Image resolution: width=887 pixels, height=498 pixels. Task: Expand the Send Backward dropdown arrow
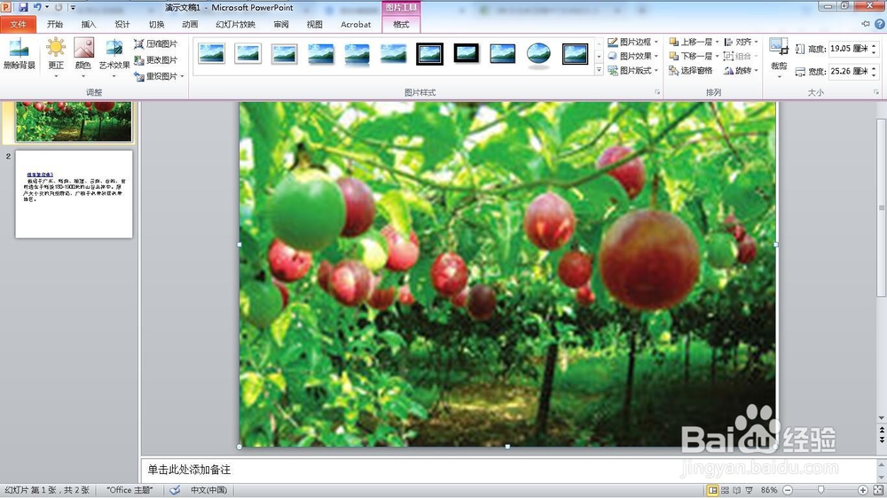pos(717,56)
